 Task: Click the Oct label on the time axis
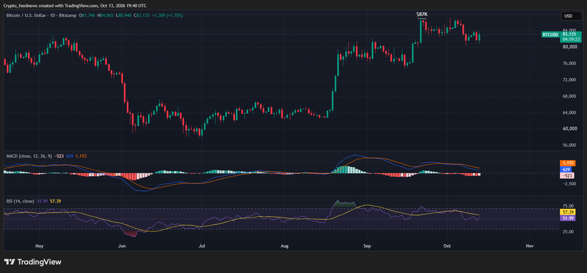[447, 246]
